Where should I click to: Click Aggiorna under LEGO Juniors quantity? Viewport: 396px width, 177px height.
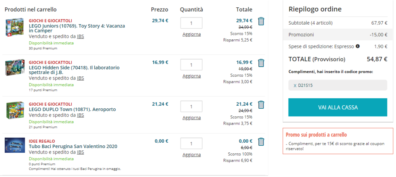tap(191, 34)
